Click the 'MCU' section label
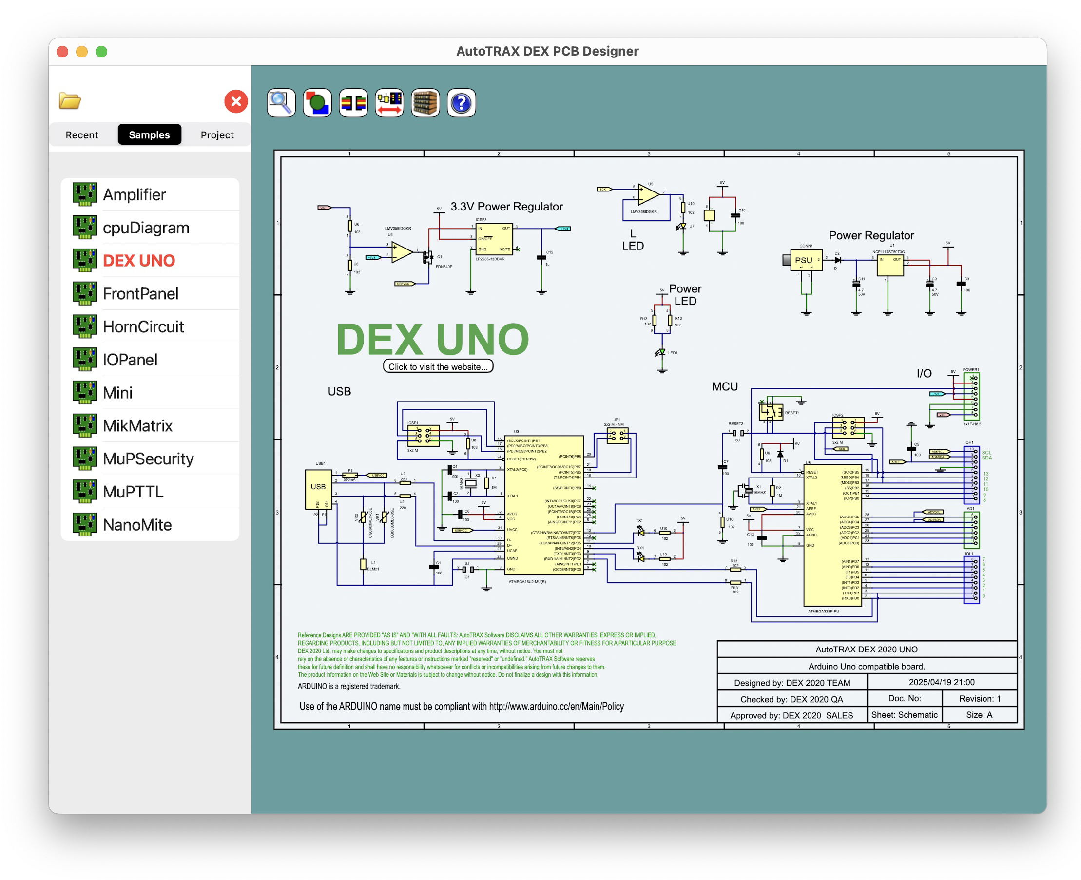This screenshot has height=880, width=1081. pyautogui.click(x=725, y=386)
